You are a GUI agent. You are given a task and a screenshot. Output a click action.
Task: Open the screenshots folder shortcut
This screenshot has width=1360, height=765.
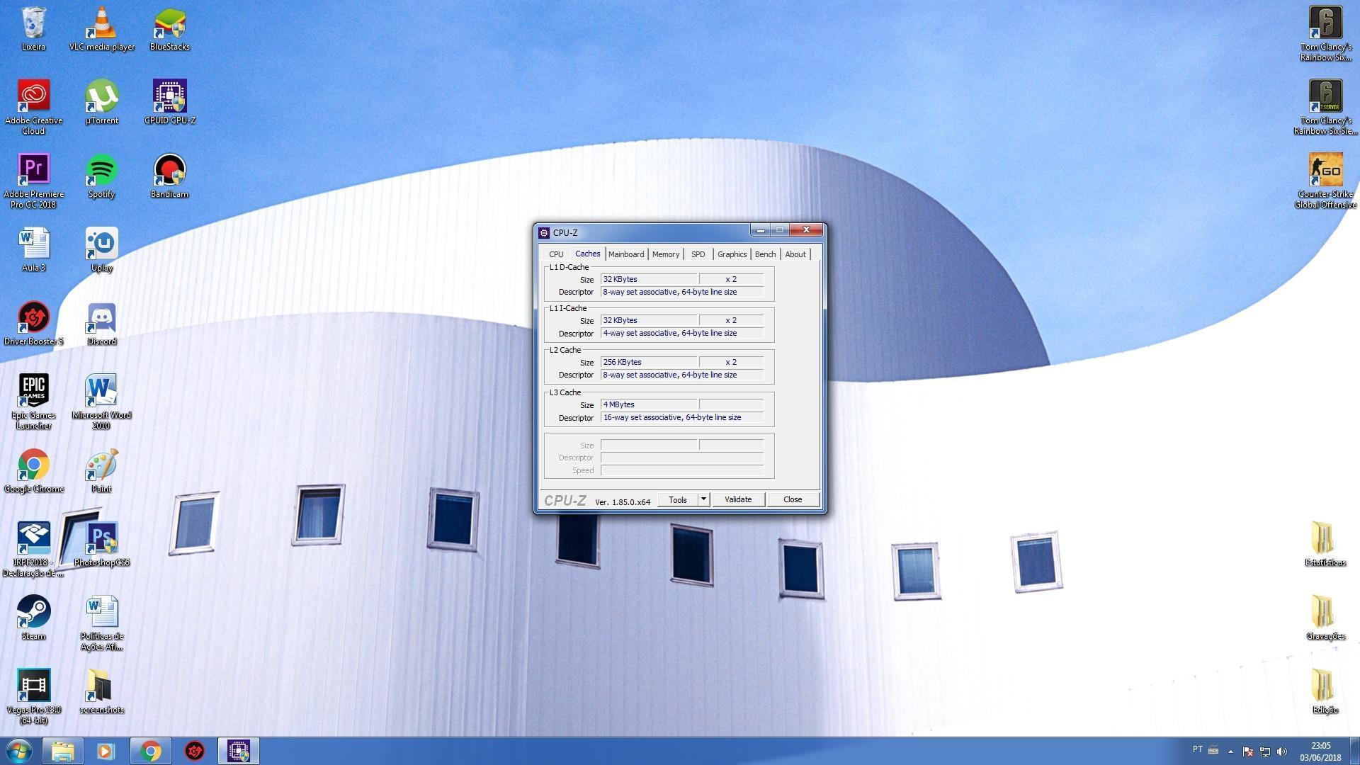pos(102,691)
